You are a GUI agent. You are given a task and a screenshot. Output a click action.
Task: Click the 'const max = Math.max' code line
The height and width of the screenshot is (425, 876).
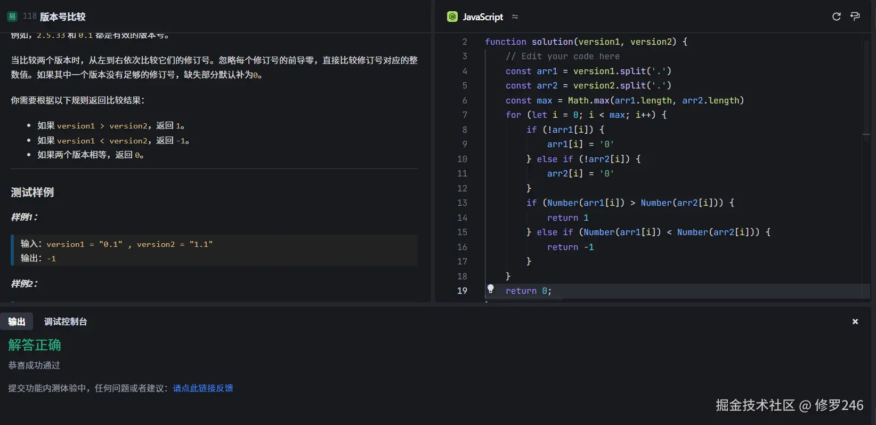point(624,100)
